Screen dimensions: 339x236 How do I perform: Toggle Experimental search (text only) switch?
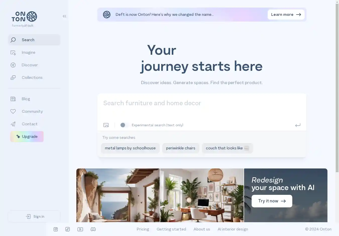tap(124, 125)
